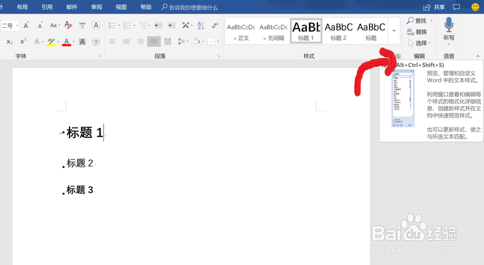The height and width of the screenshot is (265, 484).
Task: Expand the highlight color dropdown arrow
Action: click(x=59, y=42)
